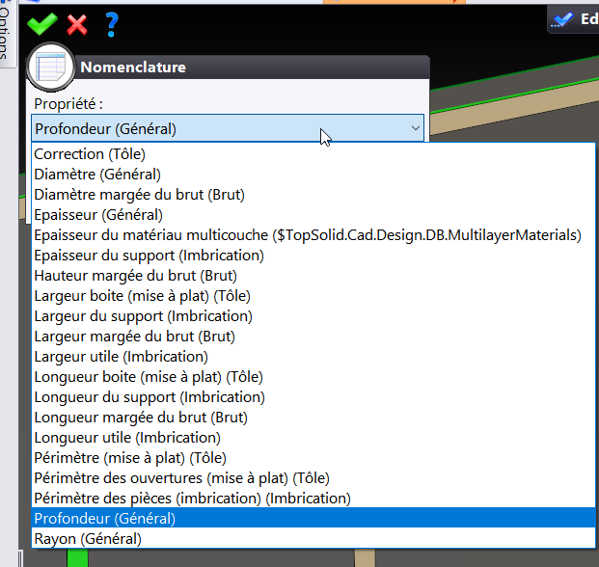Click the Nomenclature table icon
The width and height of the screenshot is (599, 567).
click(x=50, y=67)
